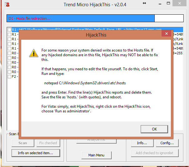Viewport: 189px width, 167px height.
Task: Check the R1 row ending with 'k/?Link'
Action: 9,44
